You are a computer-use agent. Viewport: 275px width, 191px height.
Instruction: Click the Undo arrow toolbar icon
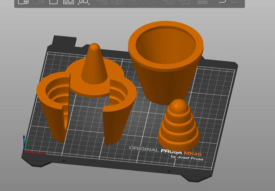[x=223, y=2]
